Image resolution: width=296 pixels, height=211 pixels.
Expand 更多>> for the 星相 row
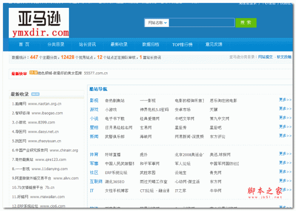point(285,127)
